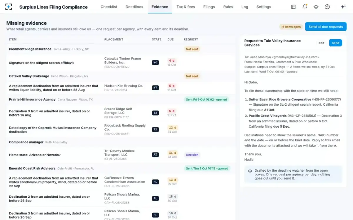Open the graduation cap help icon

(x=316, y=7)
